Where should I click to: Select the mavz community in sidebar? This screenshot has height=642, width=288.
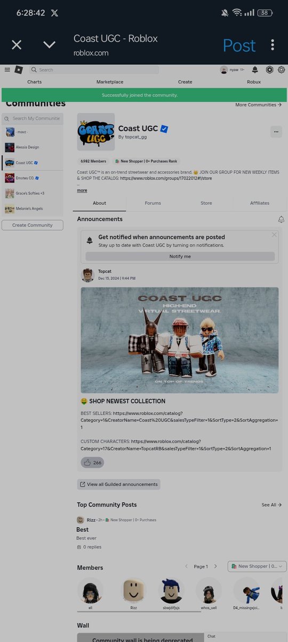point(33,132)
